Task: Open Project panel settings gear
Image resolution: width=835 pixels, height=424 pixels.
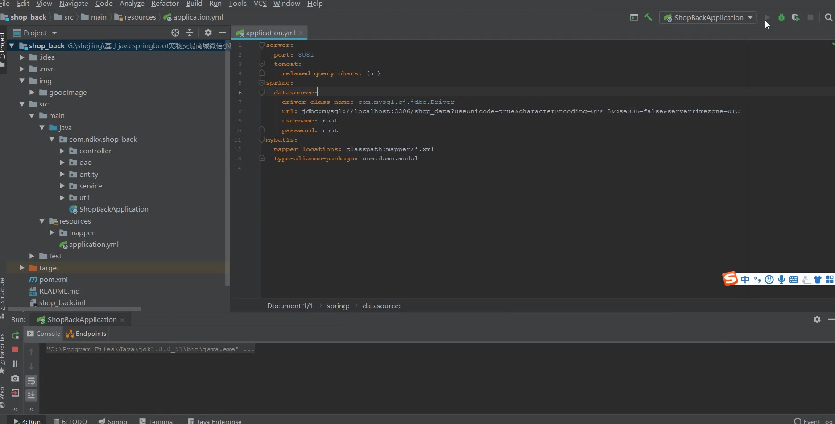Action: [208, 33]
